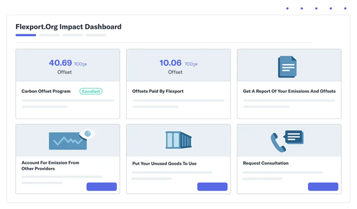Open Get A Report Of Your Emissions And Offsets
The image size is (357, 209).
(x=289, y=91)
